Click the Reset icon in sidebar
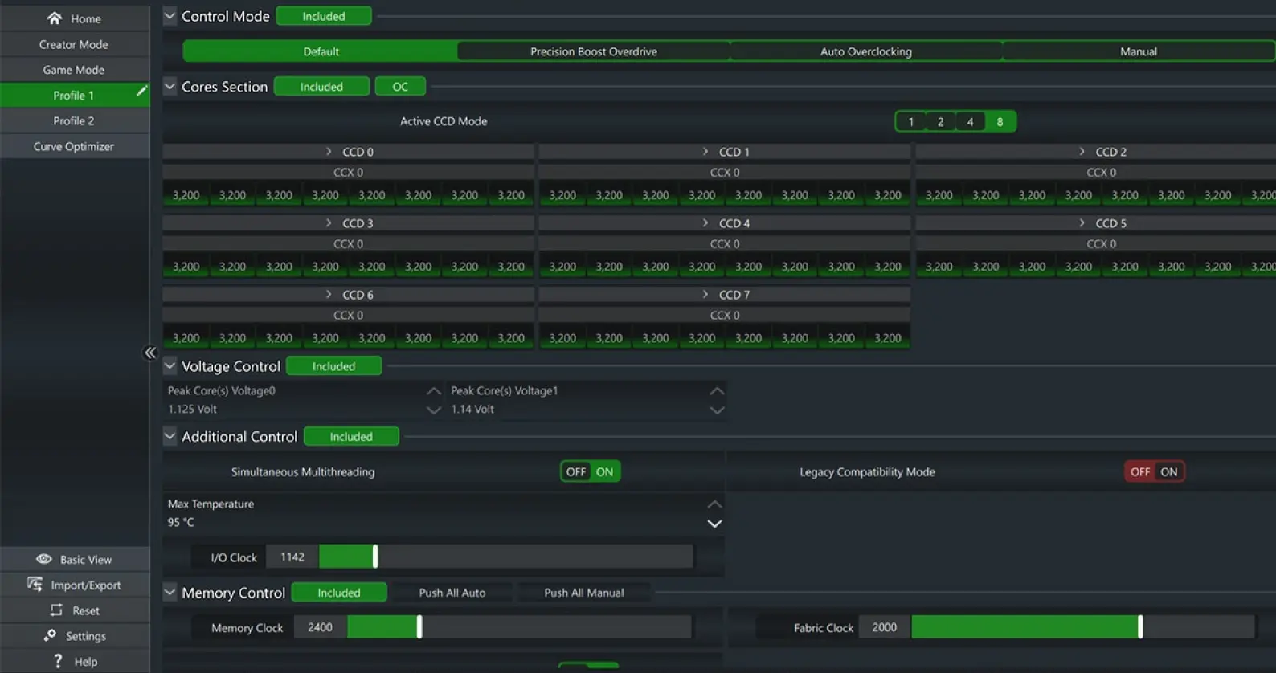Image resolution: width=1276 pixels, height=673 pixels. 55,610
